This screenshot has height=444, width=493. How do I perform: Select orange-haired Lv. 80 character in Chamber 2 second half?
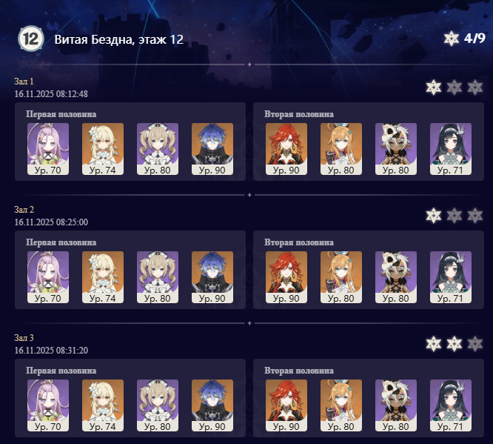tap(341, 277)
